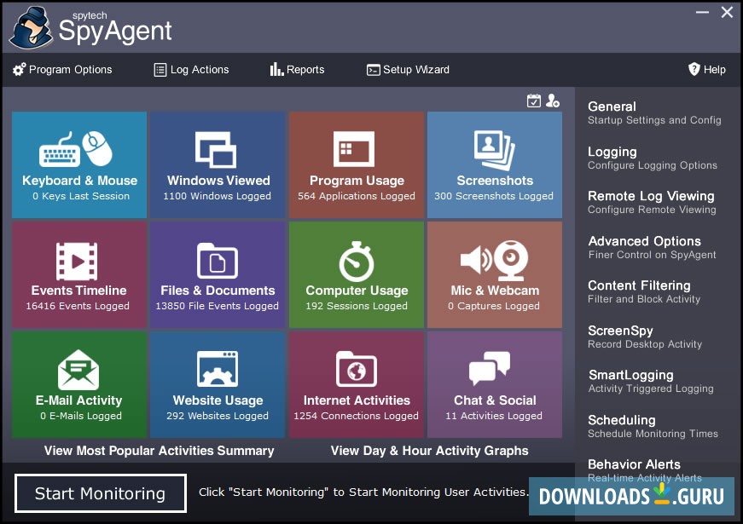Viewport: 743px width, 524px height.
Task: Click the Setup Wizard terminal icon
Action: [374, 70]
